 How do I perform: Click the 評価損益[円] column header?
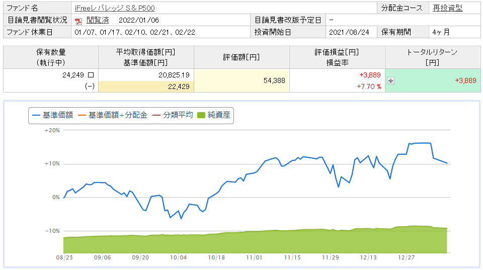[337, 57]
